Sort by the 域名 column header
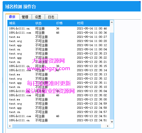 [x=12, y=23]
